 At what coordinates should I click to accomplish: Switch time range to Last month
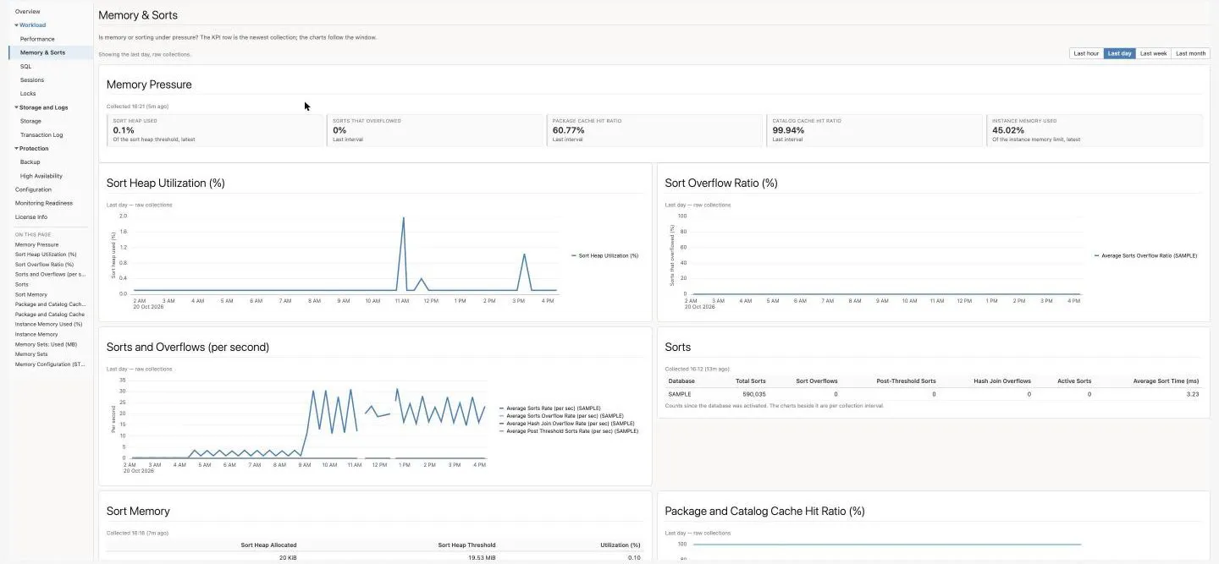click(x=1190, y=53)
